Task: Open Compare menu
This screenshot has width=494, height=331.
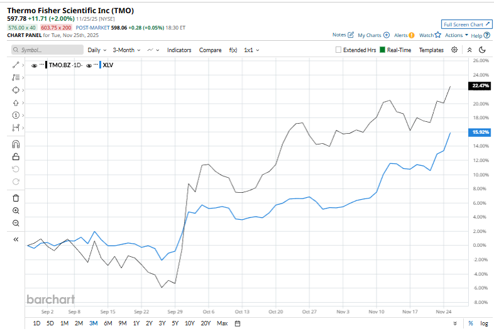Action: pyautogui.click(x=210, y=50)
